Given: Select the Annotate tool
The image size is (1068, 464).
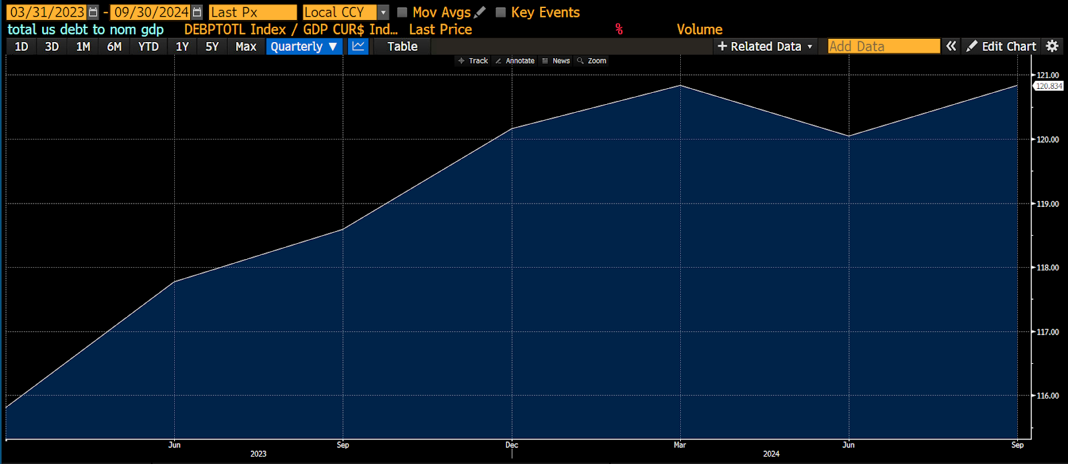Looking at the screenshot, I should [515, 61].
